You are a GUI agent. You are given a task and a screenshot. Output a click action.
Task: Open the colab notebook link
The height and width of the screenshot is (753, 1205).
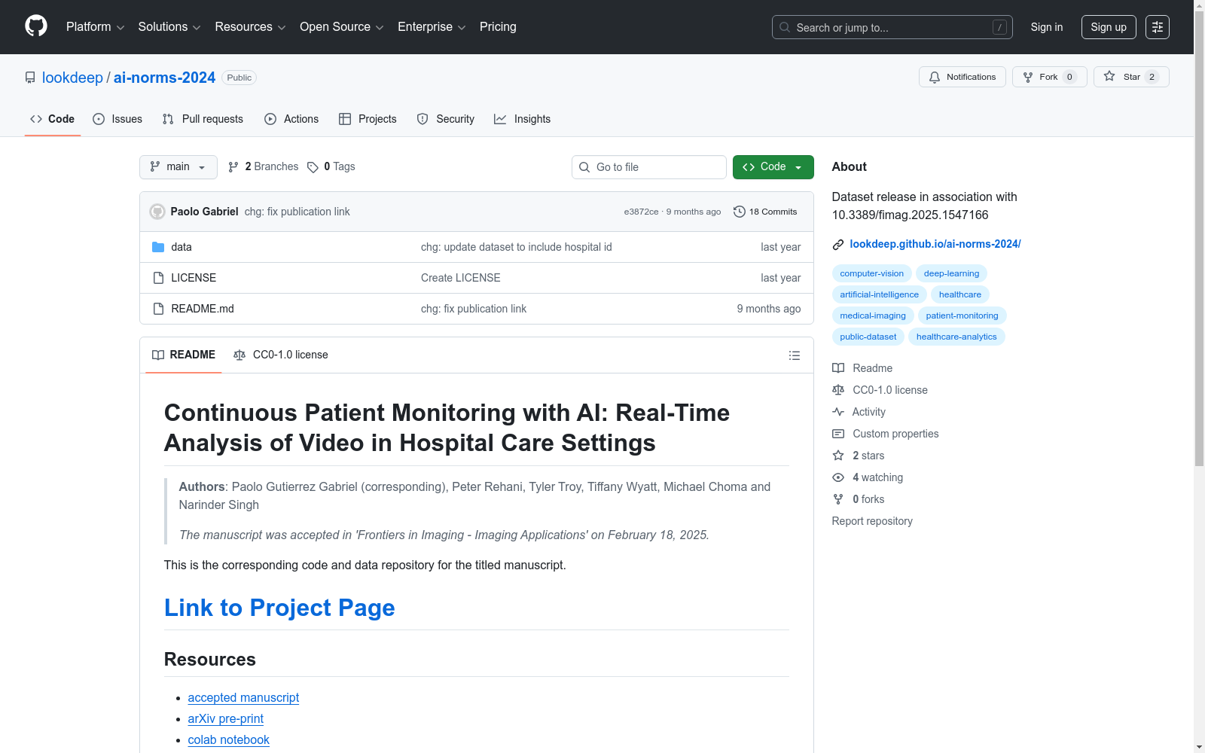click(x=229, y=740)
